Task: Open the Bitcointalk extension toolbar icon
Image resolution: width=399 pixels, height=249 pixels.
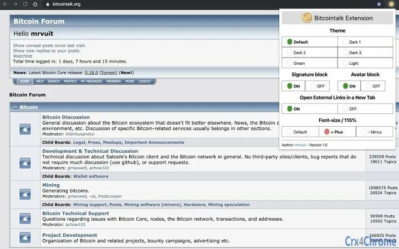Action: 391,4
